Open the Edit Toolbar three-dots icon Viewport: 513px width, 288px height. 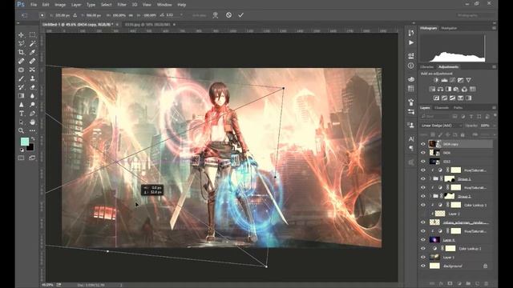tap(32, 130)
